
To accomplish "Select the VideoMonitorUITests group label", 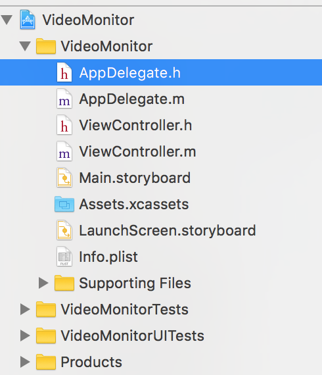I will (x=133, y=336).
